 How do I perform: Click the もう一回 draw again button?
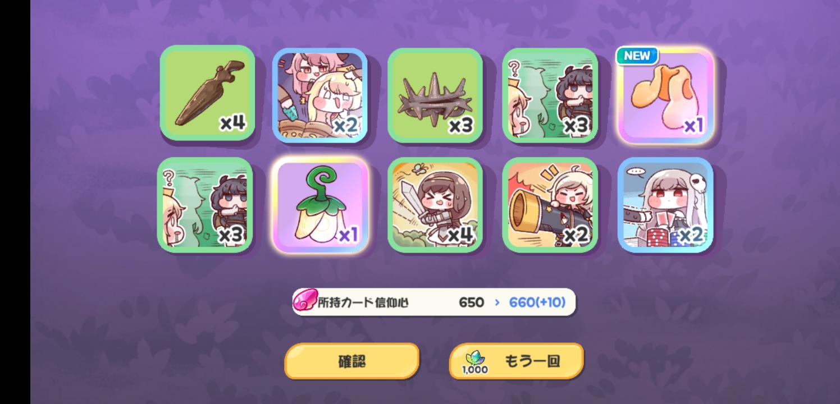point(517,361)
